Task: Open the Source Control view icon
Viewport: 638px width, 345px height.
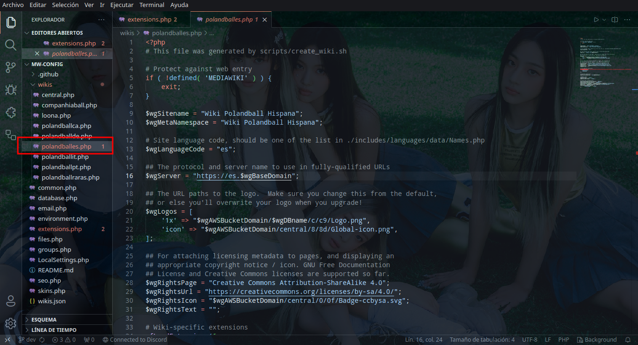Action: [11, 67]
